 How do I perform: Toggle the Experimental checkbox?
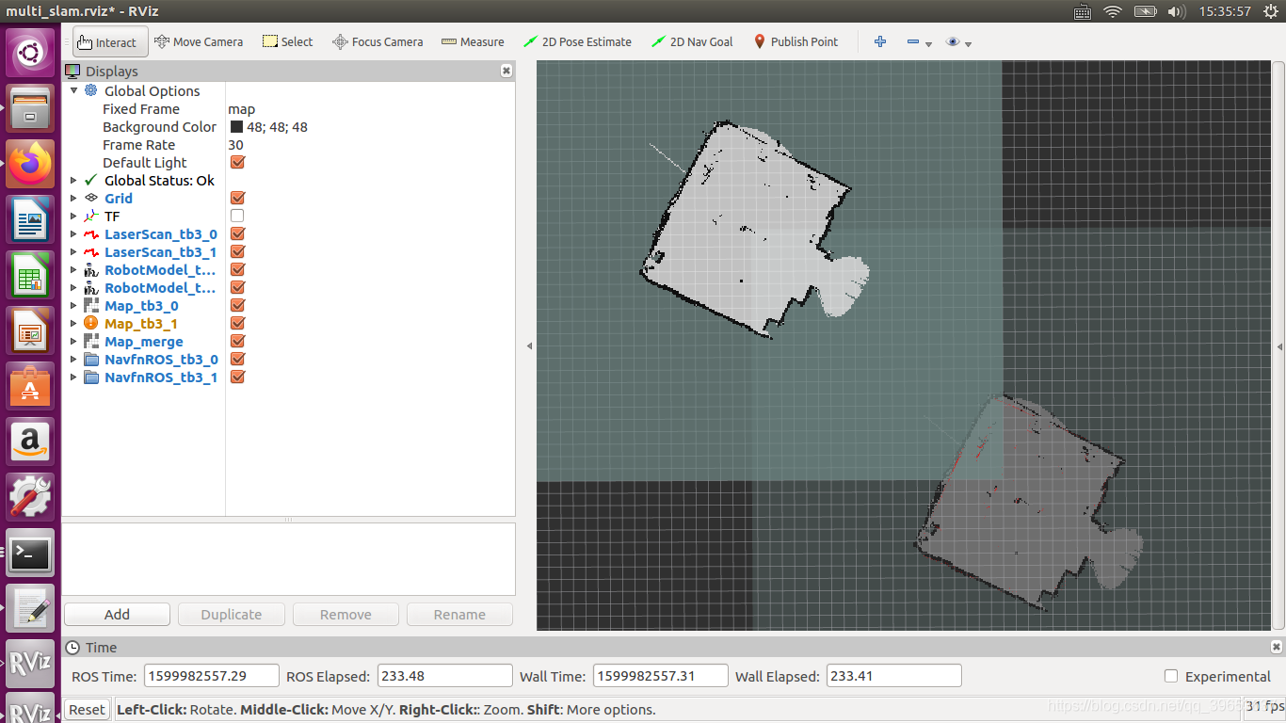(1171, 676)
